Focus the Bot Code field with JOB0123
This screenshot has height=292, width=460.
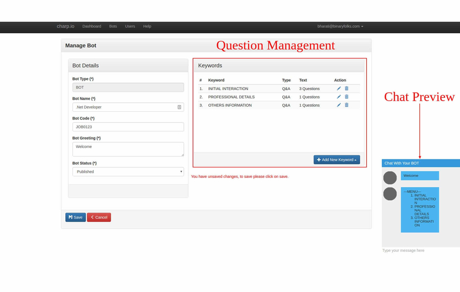pyautogui.click(x=128, y=127)
